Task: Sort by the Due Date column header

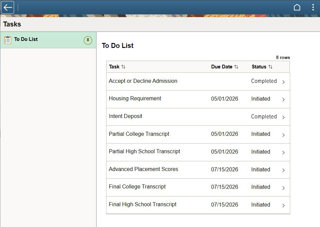Action: point(221,67)
